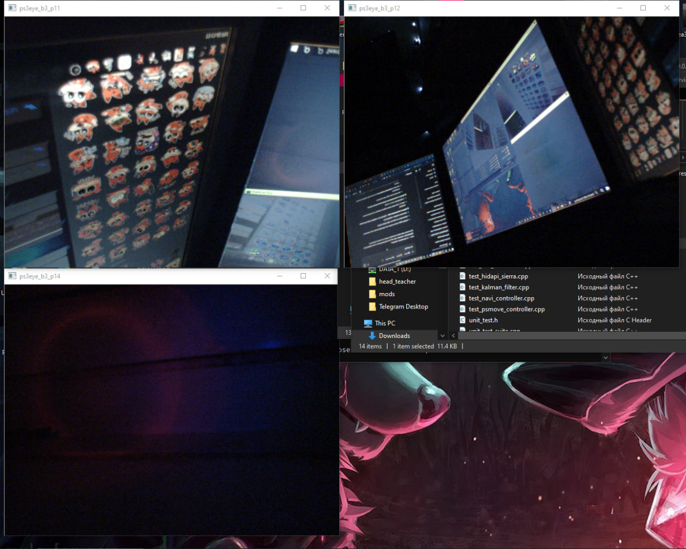Maximize the ps3eye_b3_p14 window
686x549 pixels.
click(303, 276)
